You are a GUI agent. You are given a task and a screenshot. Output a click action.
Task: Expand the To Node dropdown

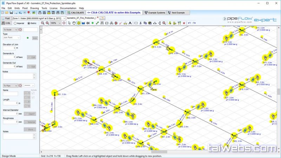click(10, 30)
